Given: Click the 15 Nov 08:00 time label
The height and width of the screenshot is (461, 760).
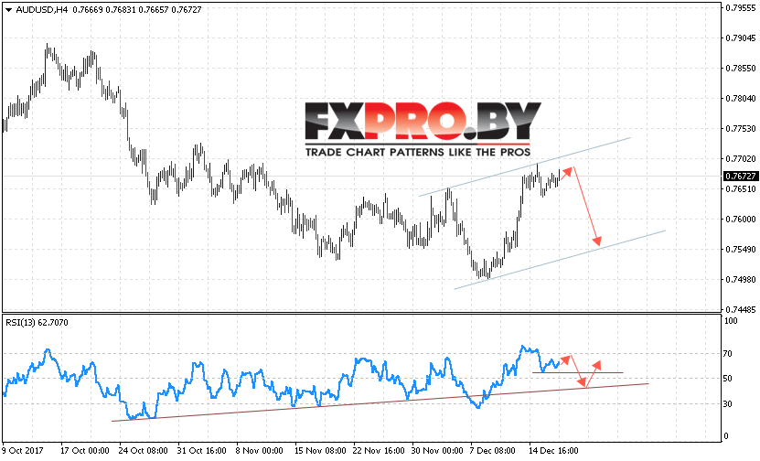Looking at the screenshot, I should coord(320,451).
